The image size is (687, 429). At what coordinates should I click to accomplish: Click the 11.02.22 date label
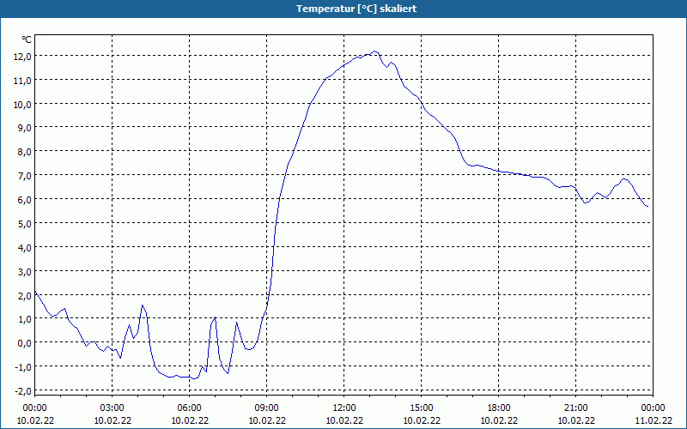(653, 420)
